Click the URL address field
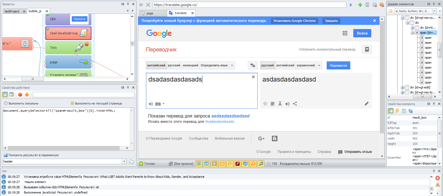Viewport: 443px width, 196px height. [249, 5]
